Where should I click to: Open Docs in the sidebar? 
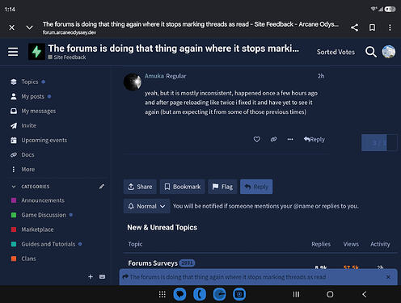pyautogui.click(x=27, y=154)
